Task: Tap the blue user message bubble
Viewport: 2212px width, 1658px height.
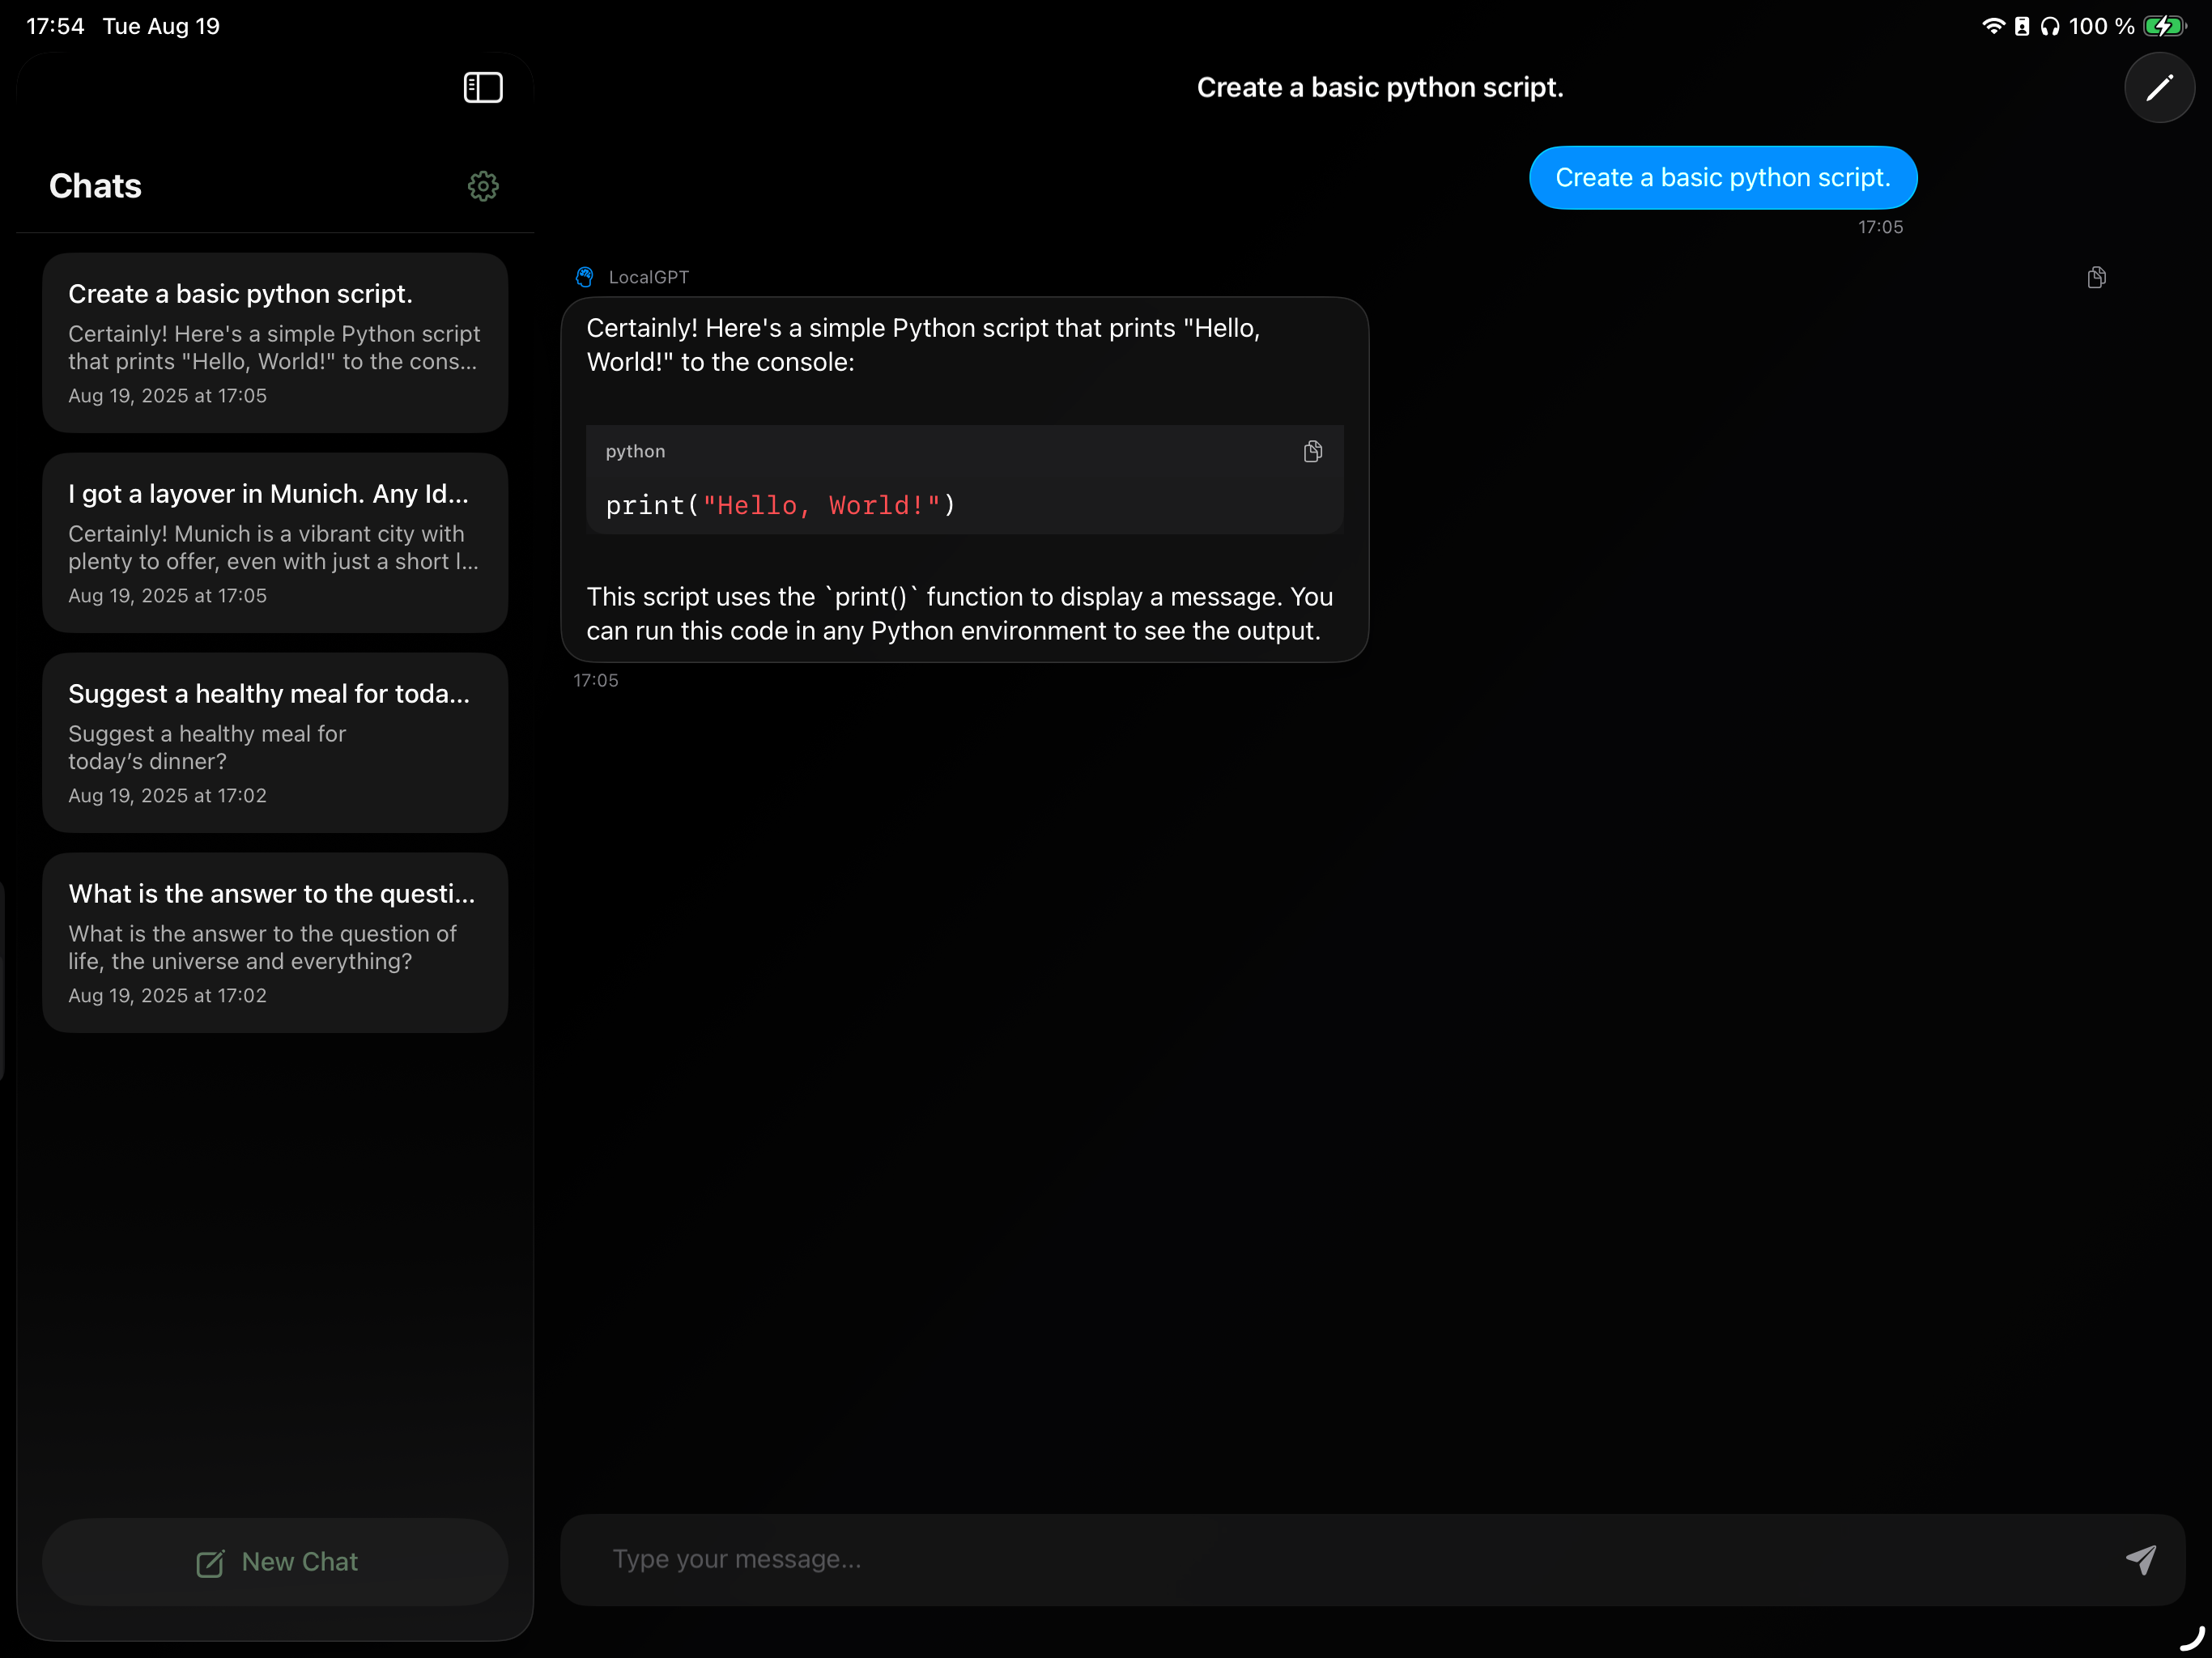Action: pyautogui.click(x=1723, y=178)
